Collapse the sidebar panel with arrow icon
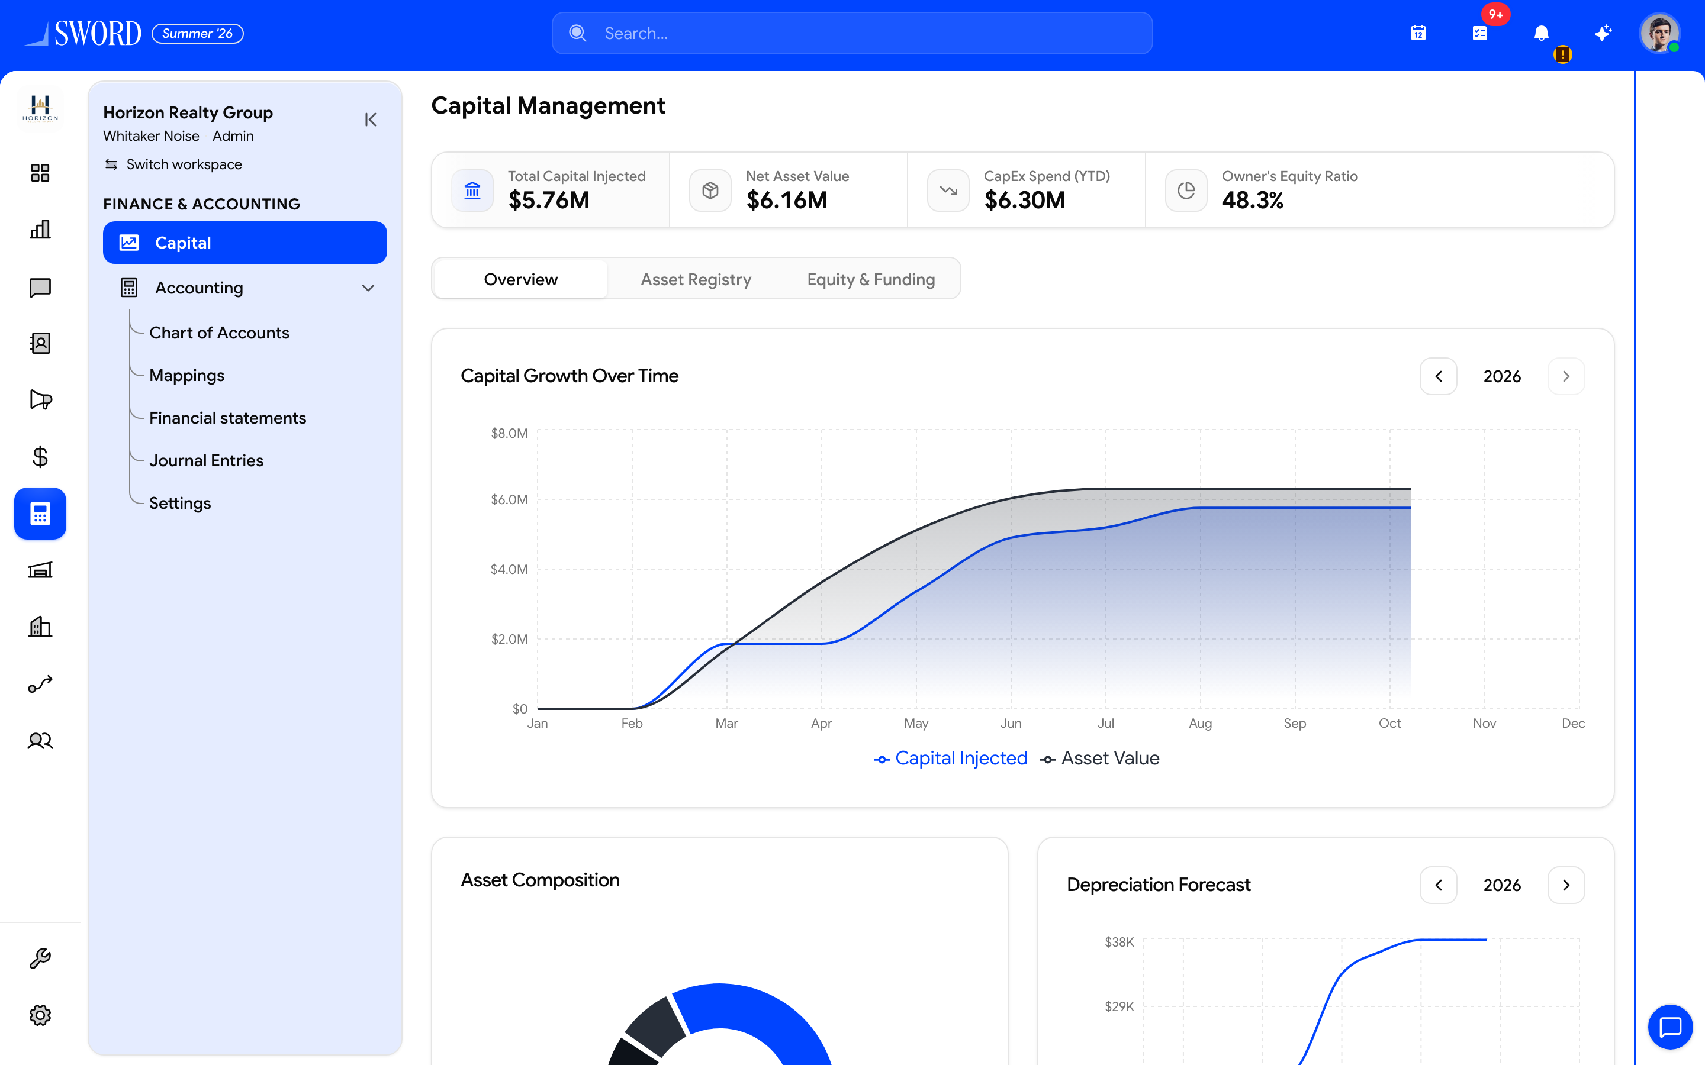This screenshot has height=1065, width=1705. click(x=371, y=120)
